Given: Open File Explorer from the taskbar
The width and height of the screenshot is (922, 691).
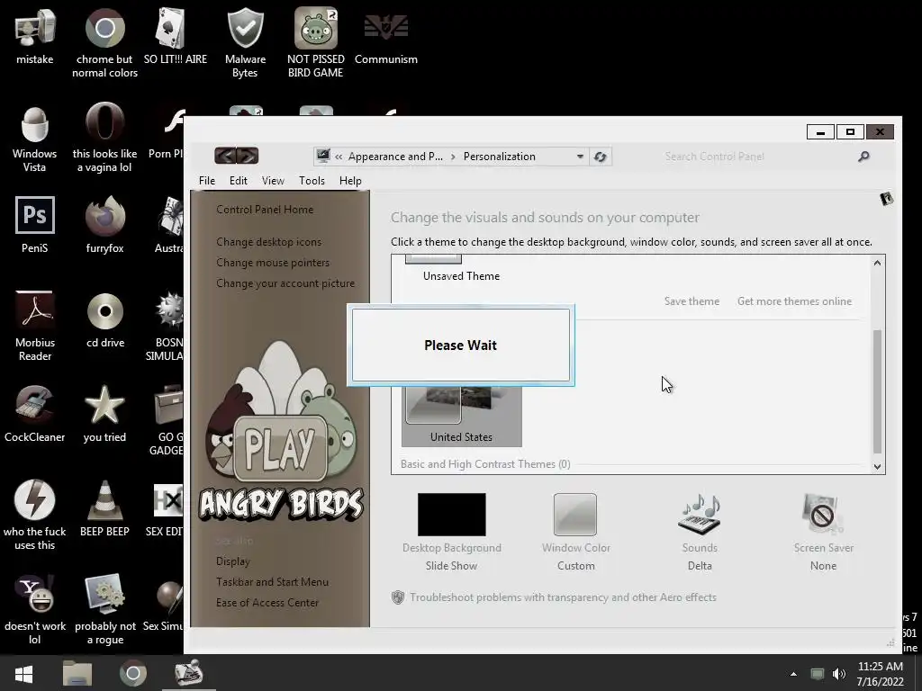Looking at the screenshot, I should point(77,673).
